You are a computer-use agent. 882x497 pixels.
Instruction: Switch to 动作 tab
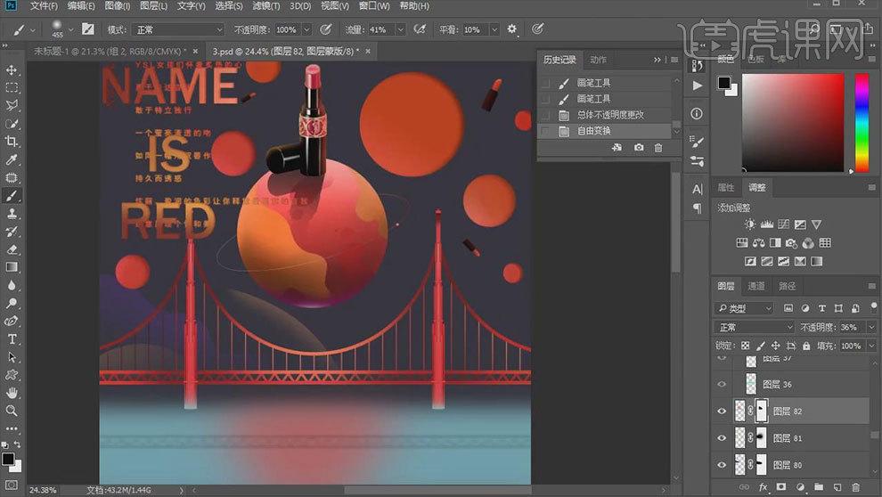pyautogui.click(x=598, y=60)
